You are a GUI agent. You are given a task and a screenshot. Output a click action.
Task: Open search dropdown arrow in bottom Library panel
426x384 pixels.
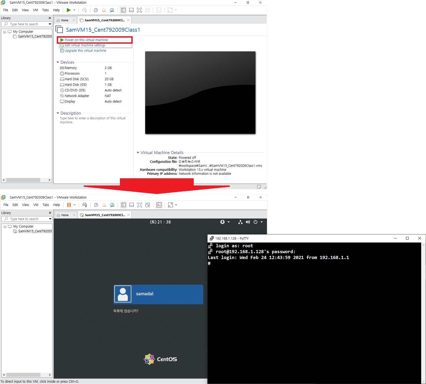click(50, 219)
